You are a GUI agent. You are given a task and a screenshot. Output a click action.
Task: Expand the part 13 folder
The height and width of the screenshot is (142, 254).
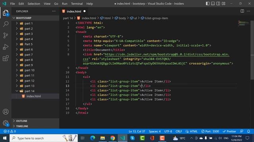tap(35, 86)
